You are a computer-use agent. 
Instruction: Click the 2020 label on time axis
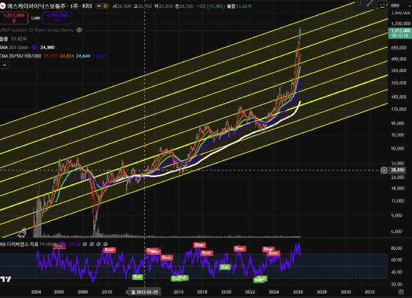click(226, 292)
